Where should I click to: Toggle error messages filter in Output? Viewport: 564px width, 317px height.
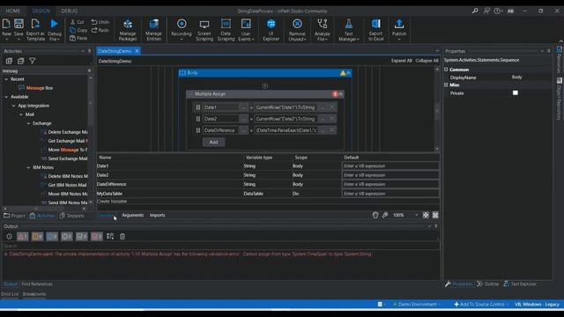(x=23, y=237)
